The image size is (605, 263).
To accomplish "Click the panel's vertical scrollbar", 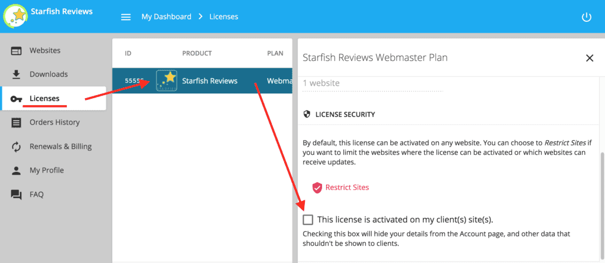I will 601,204.
